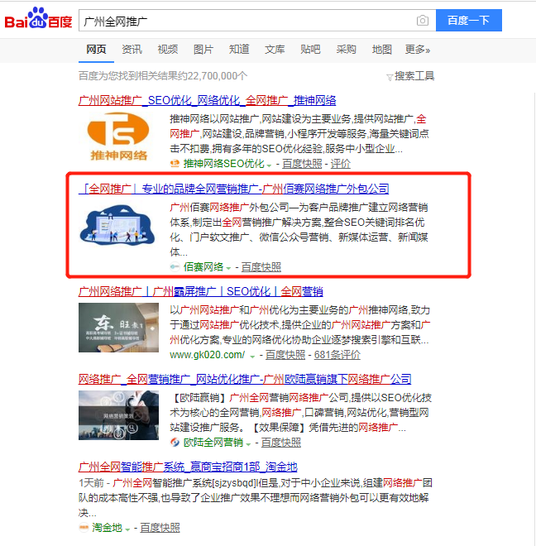Open the 采购 tab

pyautogui.click(x=346, y=50)
